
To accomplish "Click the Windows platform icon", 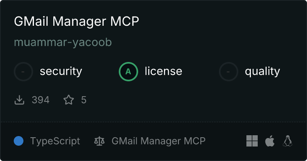I will pyautogui.click(x=252, y=141).
